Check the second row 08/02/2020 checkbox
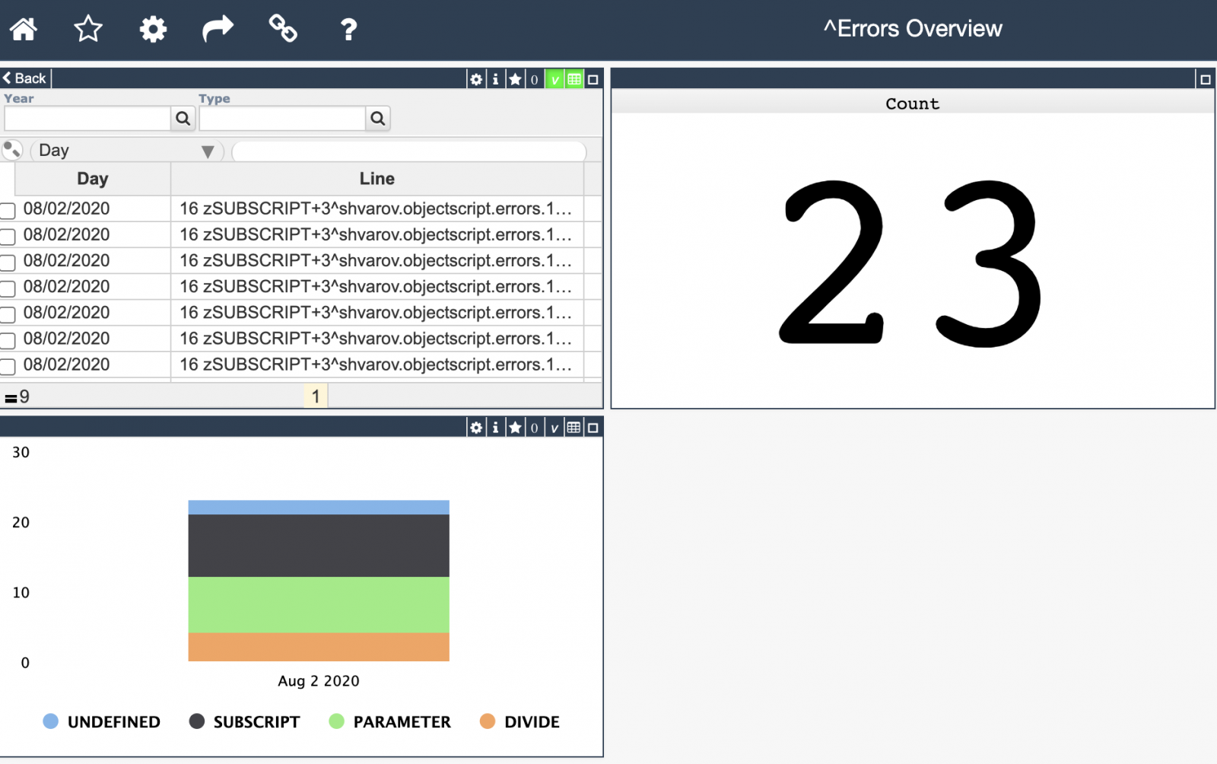 (8, 237)
